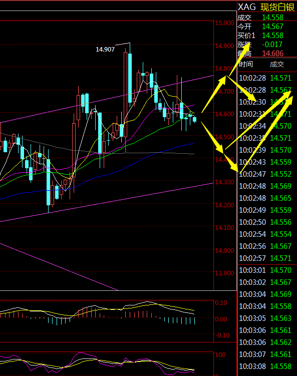This screenshot has width=297, height=376.
Task: Click the 10:02:47 tick row at 14.552
Action: pos(265,174)
